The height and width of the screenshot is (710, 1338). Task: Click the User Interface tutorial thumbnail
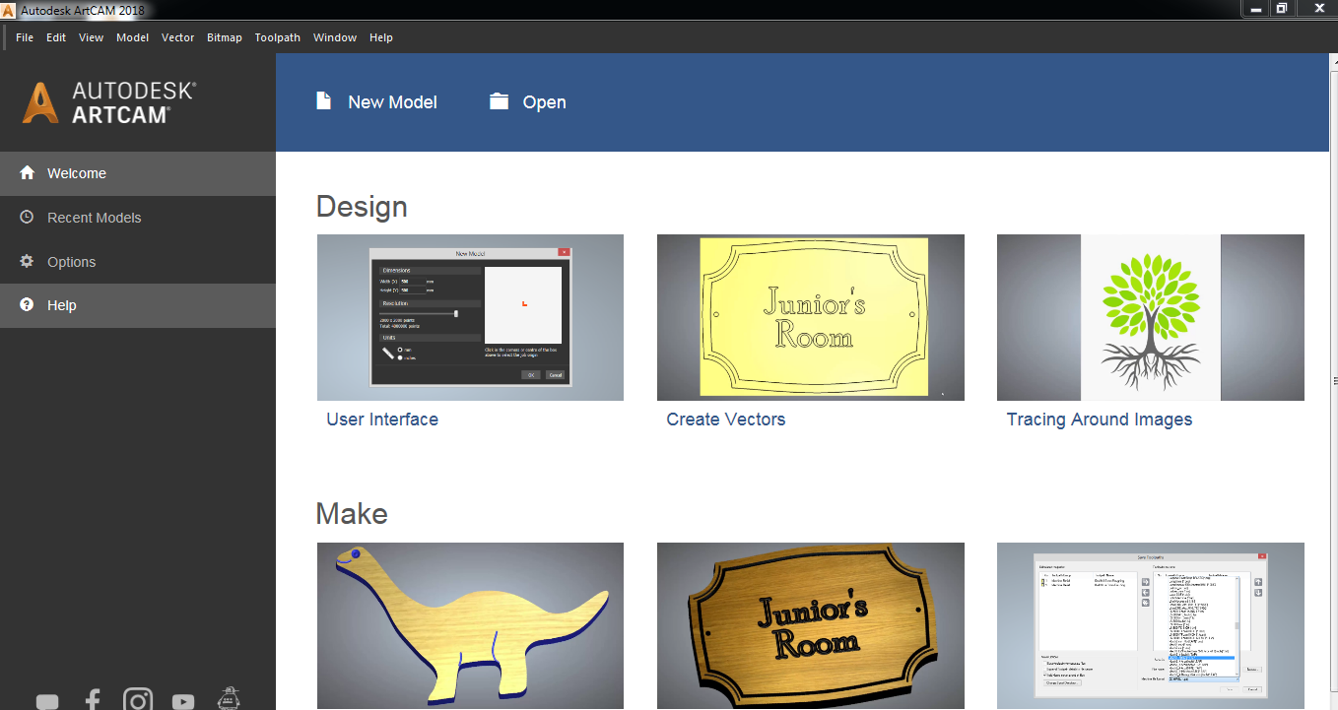470,317
